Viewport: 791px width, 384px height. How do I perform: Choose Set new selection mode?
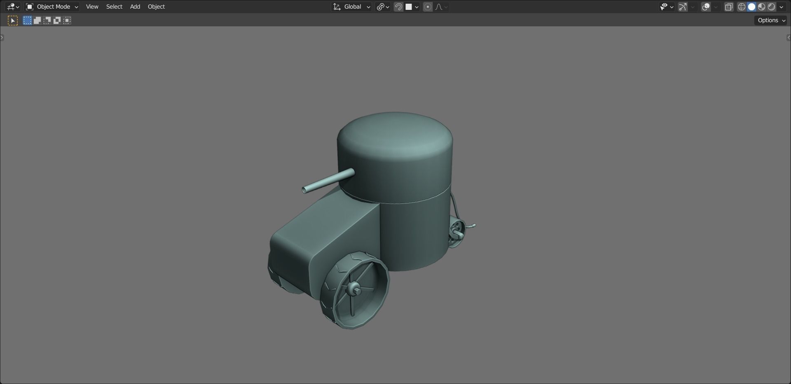point(27,20)
